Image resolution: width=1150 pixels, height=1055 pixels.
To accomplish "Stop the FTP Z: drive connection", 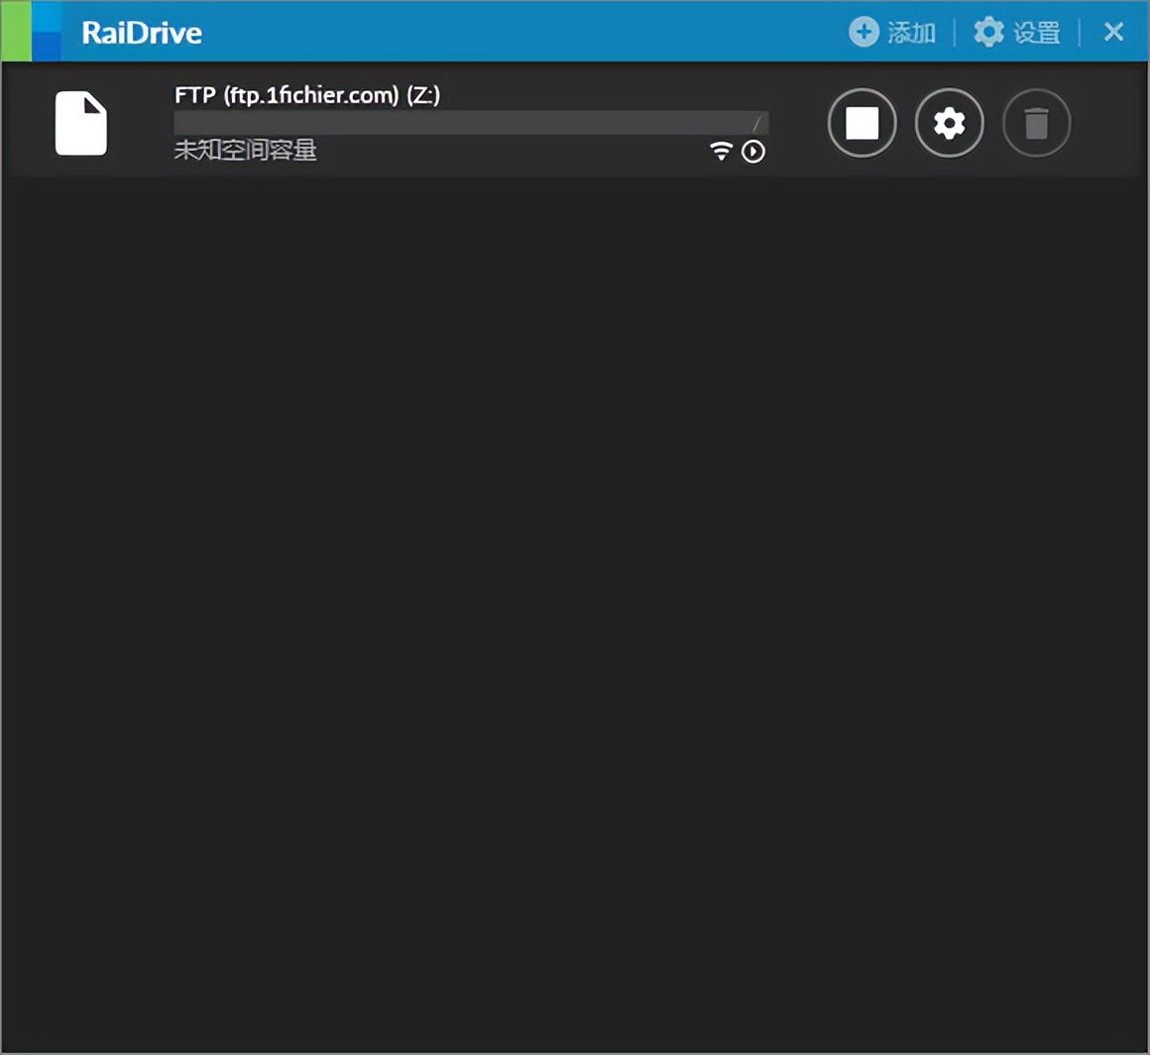I will [x=862, y=123].
